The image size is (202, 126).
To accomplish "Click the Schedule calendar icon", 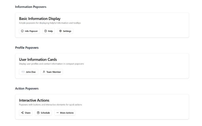I will coord(38,113).
